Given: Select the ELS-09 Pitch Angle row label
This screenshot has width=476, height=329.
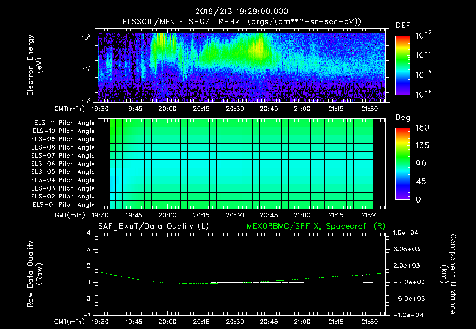Looking at the screenshot, I should point(63,139).
